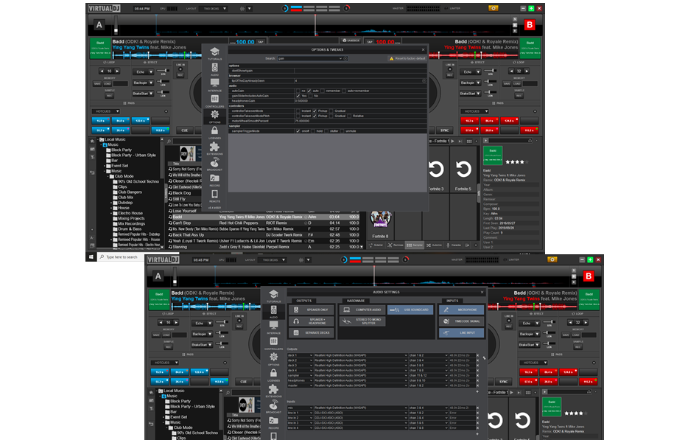Click the headphonesGain value field
This screenshot has height=440, width=699.
pyautogui.click(x=360, y=101)
